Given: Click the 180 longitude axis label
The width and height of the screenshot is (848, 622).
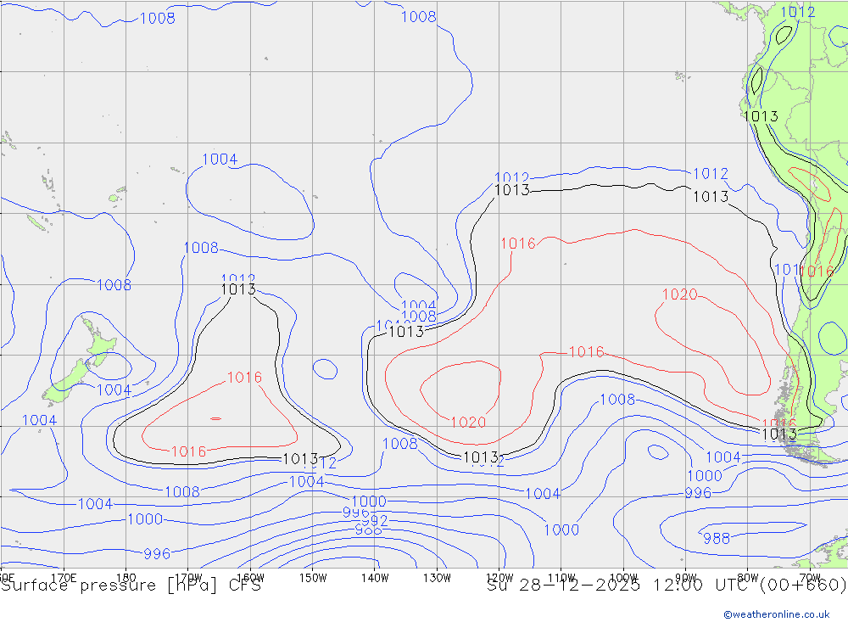Looking at the screenshot, I should (x=126, y=578).
